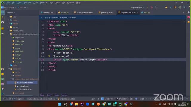Open PyCharm icon in taskbar
This screenshot has height=107, width=191.
pyautogui.click(x=120, y=104)
